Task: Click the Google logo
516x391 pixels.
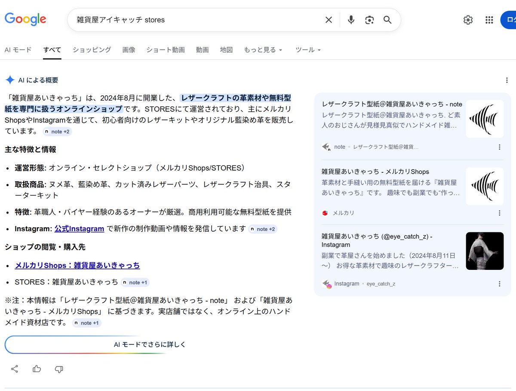Action: [x=25, y=19]
